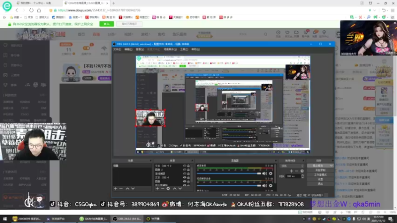397x223 pixels.
Task: Expand arrow on 停止推流 button
Action: tap(331, 166)
